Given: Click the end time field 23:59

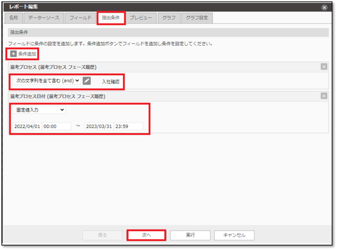Looking at the screenshot, I should tap(128, 126).
